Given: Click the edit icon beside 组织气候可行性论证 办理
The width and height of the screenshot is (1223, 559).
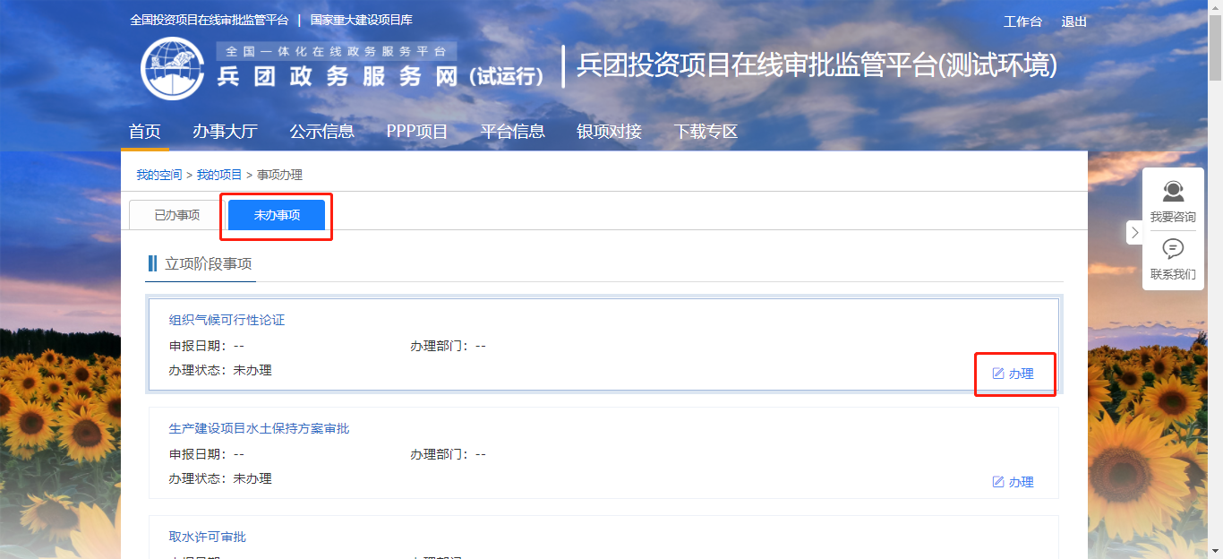Looking at the screenshot, I should tap(998, 374).
